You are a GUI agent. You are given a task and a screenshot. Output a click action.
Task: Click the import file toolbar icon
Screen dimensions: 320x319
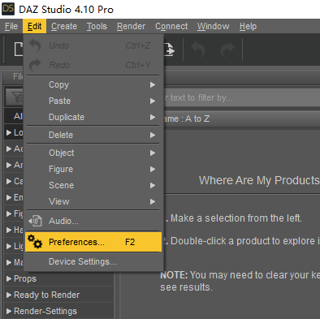click(x=169, y=50)
